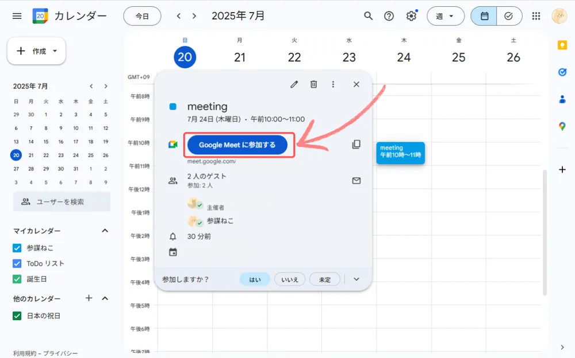Click the blue event color square
Screen dimensions: 575x358
coord(172,107)
